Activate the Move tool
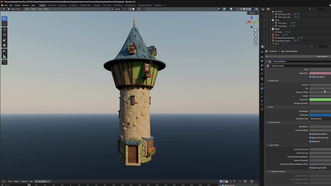The height and width of the screenshot is (186, 331). (4, 29)
